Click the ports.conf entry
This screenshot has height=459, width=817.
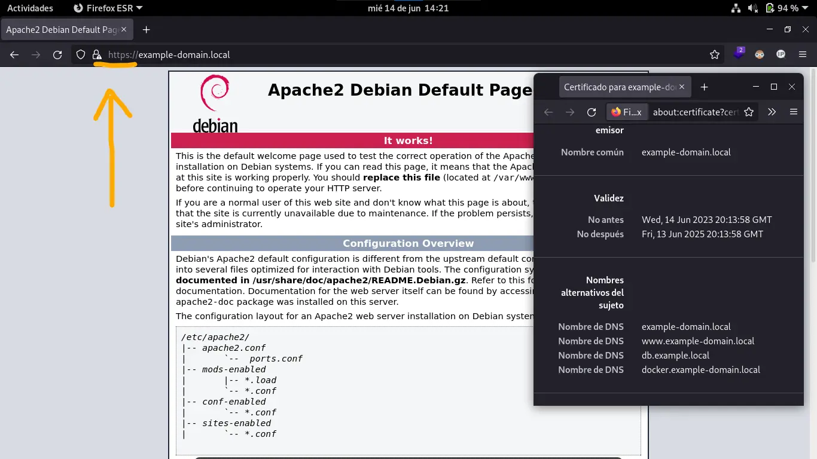click(x=276, y=359)
